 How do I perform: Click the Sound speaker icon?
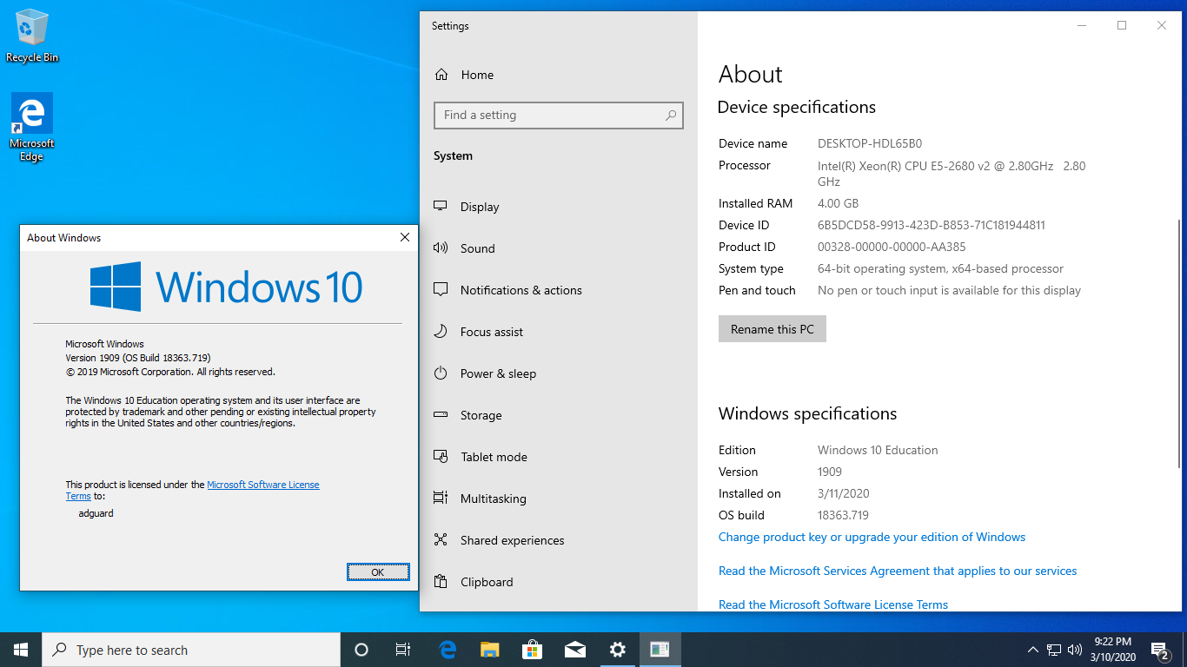tap(441, 248)
